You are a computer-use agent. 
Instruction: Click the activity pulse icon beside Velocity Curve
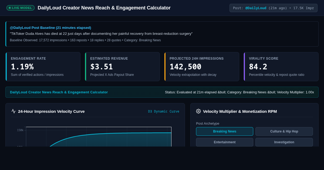13,111
